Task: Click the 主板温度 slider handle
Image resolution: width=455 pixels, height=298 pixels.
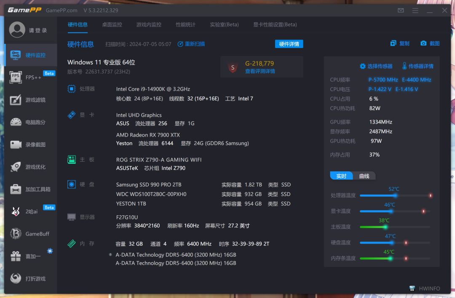Action: [385, 227]
